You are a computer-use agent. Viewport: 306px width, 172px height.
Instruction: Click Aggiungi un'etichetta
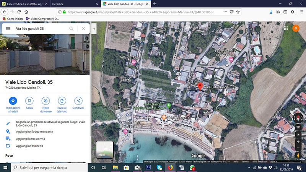pos(29,146)
